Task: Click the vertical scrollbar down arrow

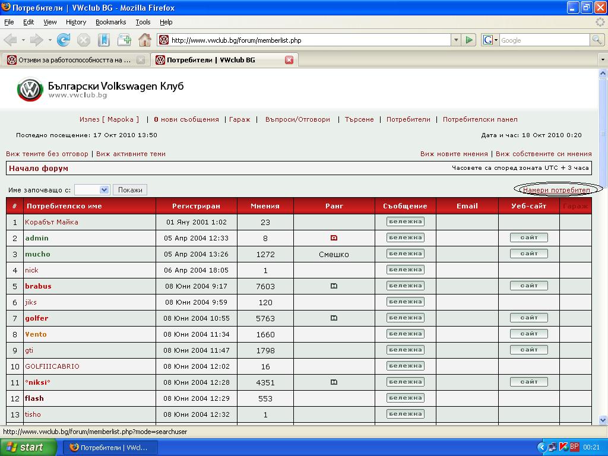Action: tap(602, 419)
